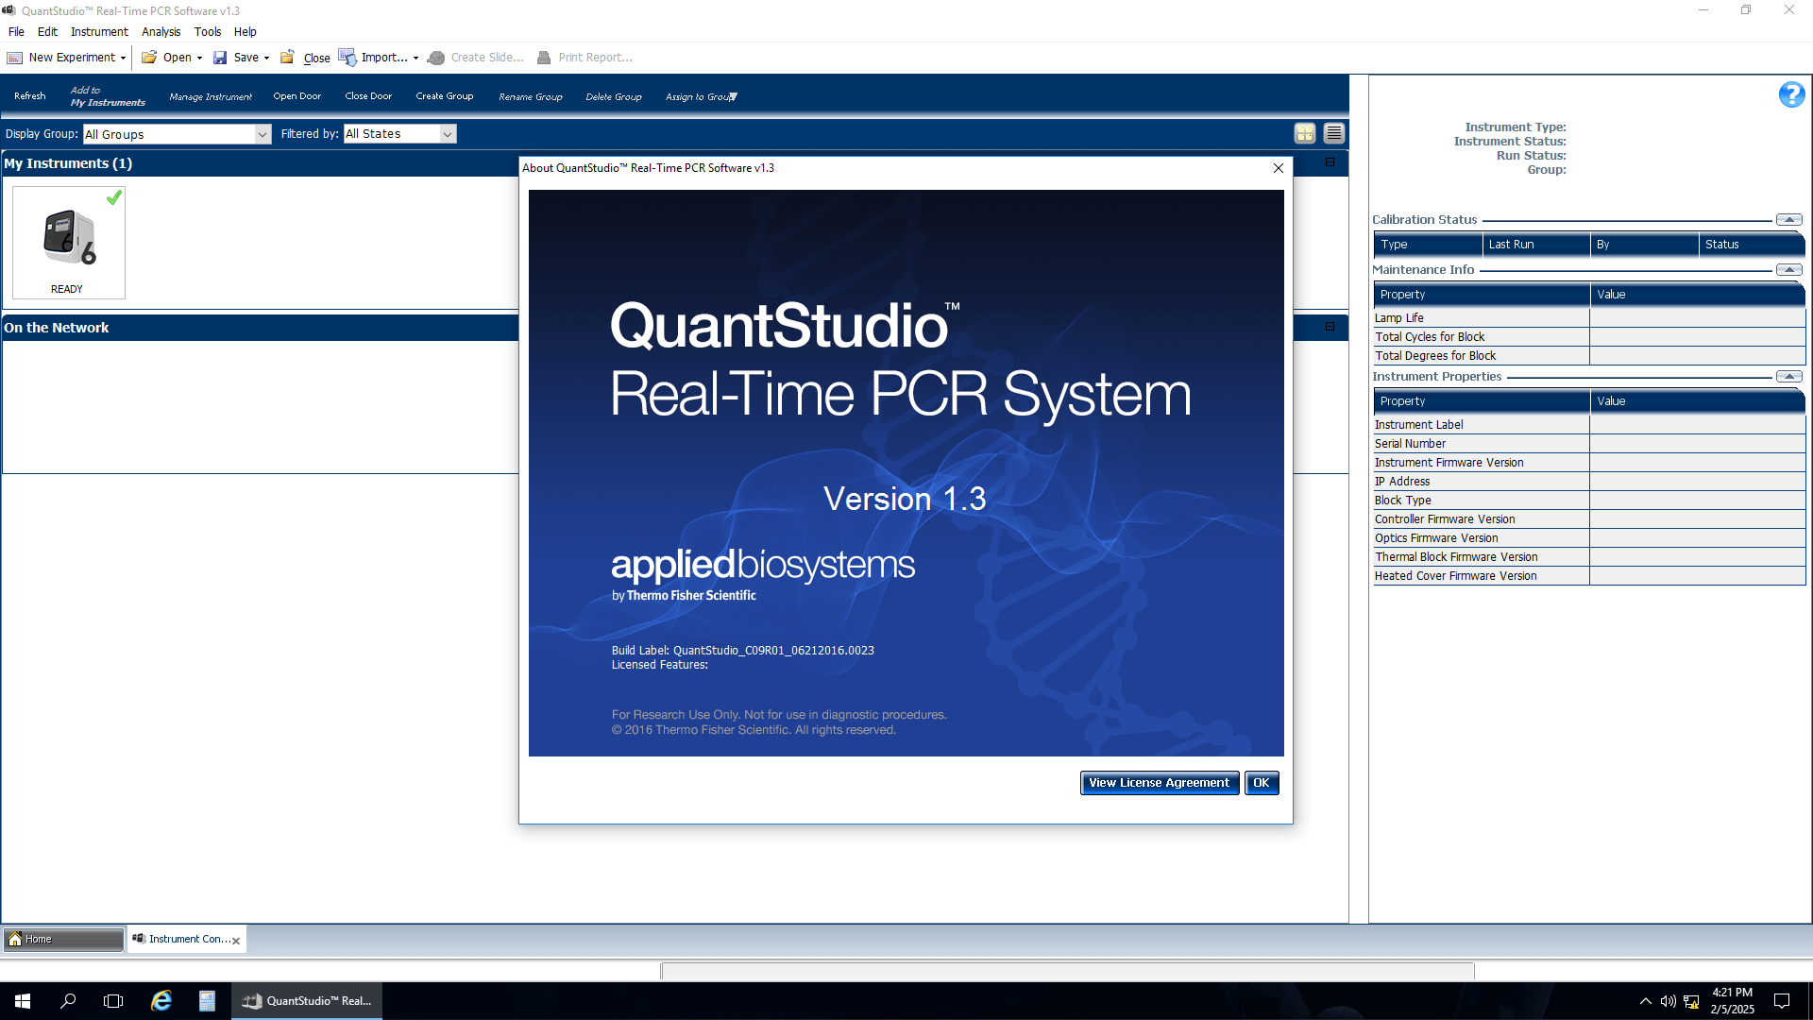Image resolution: width=1813 pixels, height=1020 pixels.
Task: Collapse the My Instruments section
Action: (1330, 162)
